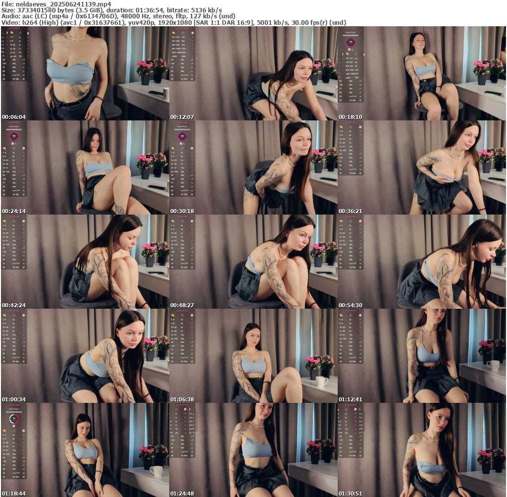Viewport: 507px width, 497px height.
Task: Click the pink circular timer icon in the 00:24:14 frame
Action: [x=14, y=136]
